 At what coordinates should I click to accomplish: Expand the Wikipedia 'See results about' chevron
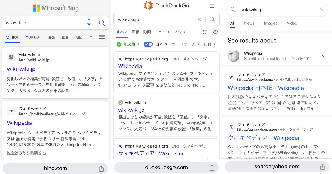(x=322, y=56)
